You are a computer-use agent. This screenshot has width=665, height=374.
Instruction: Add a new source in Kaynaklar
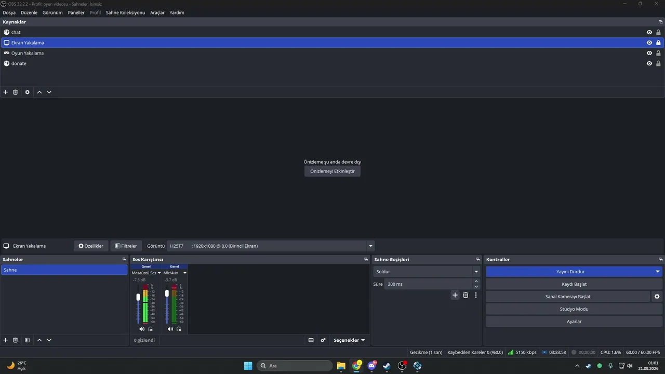point(6,92)
